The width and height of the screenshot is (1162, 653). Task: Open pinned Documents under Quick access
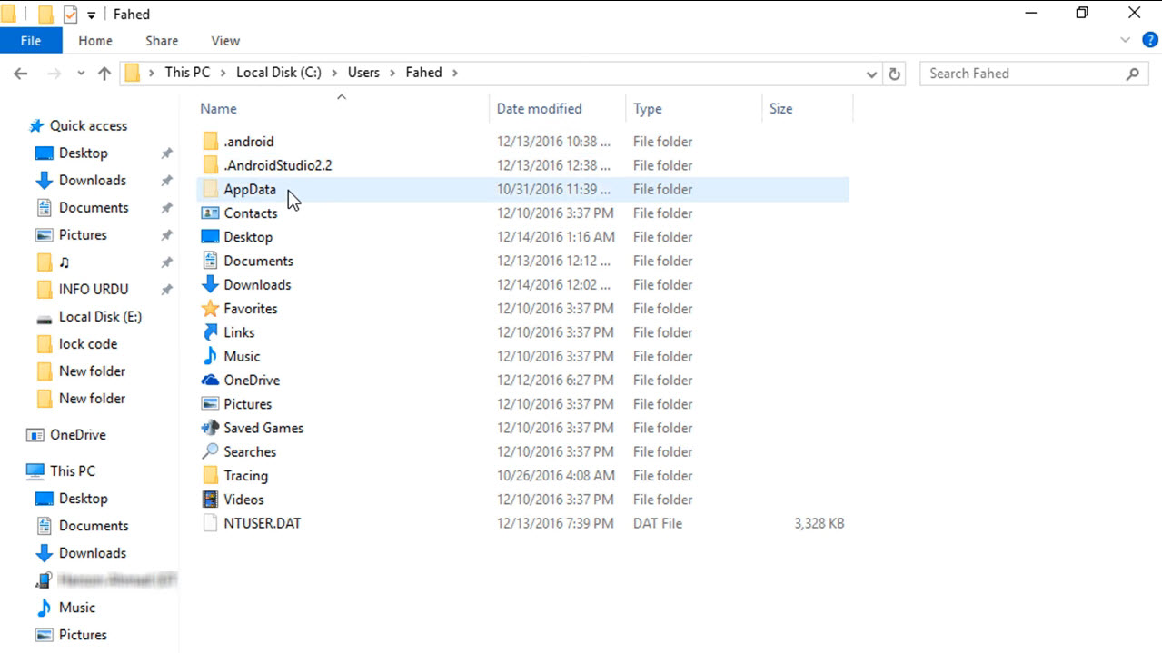tap(94, 207)
